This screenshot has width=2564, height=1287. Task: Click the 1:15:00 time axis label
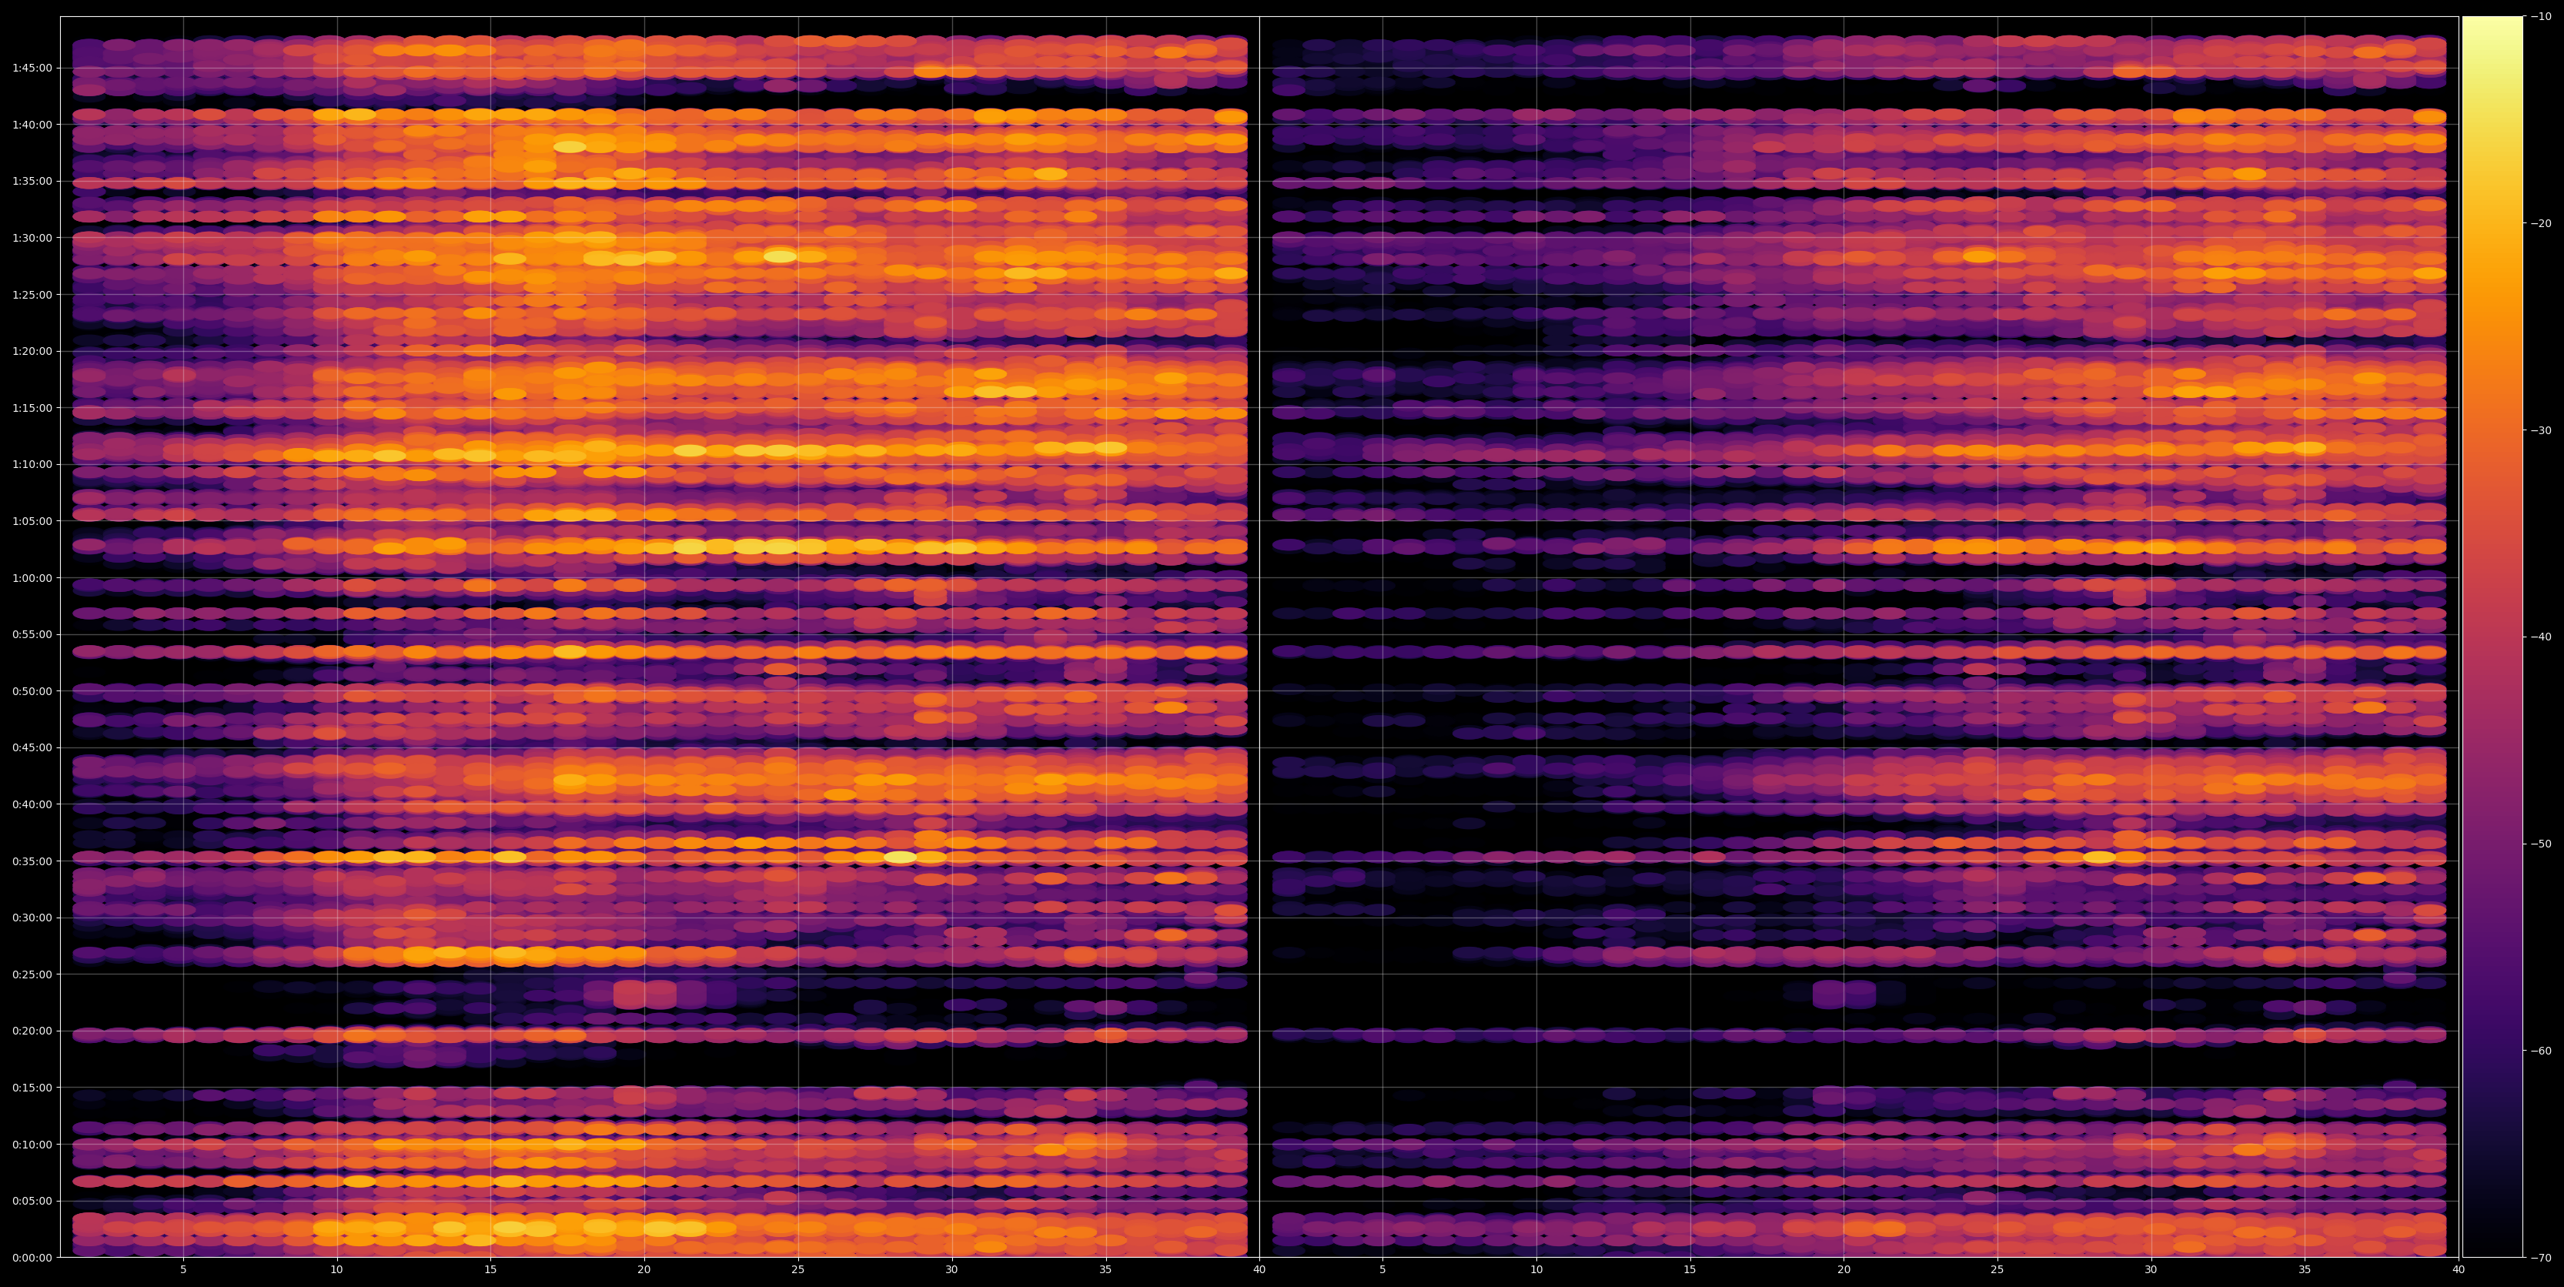[31, 408]
